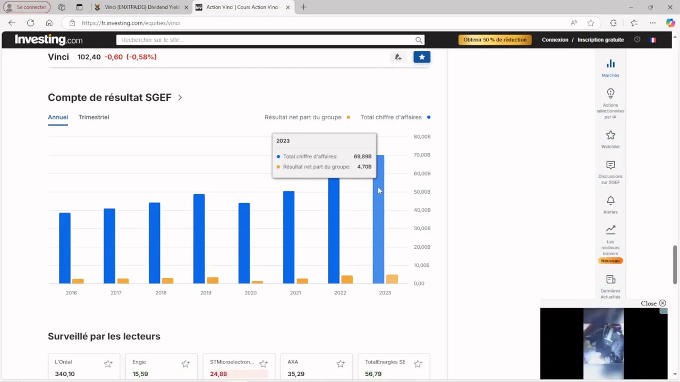
Task: Add L'Oréal to watchlist star
Action: (108, 364)
